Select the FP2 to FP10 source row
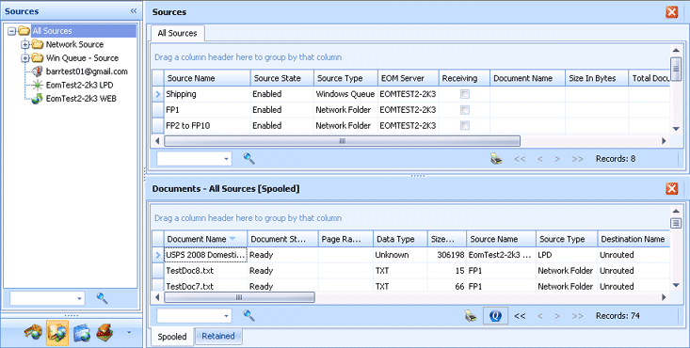This screenshot has height=348, width=690. (x=411, y=125)
